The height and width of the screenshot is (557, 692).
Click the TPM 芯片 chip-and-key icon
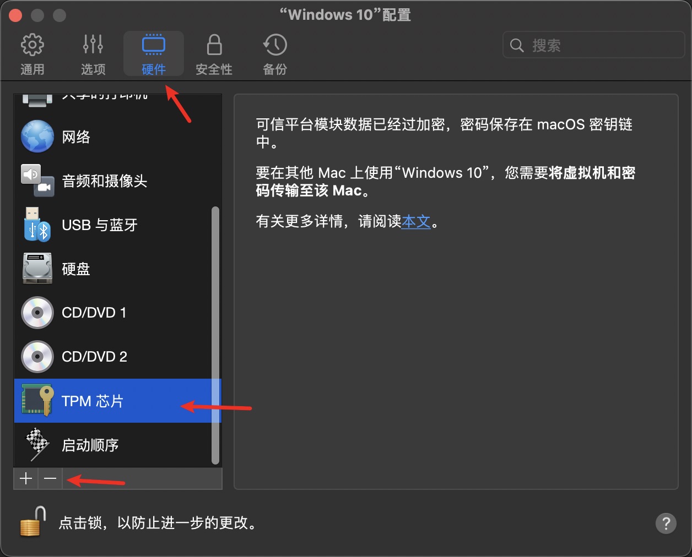(37, 401)
